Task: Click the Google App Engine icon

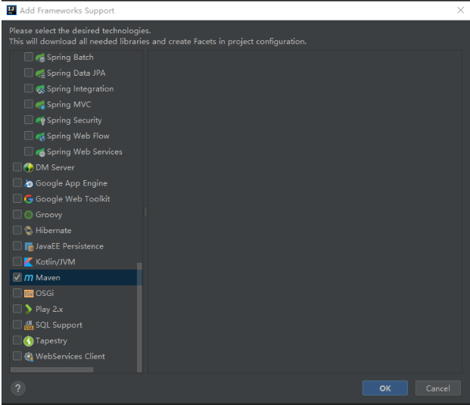Action: (29, 183)
